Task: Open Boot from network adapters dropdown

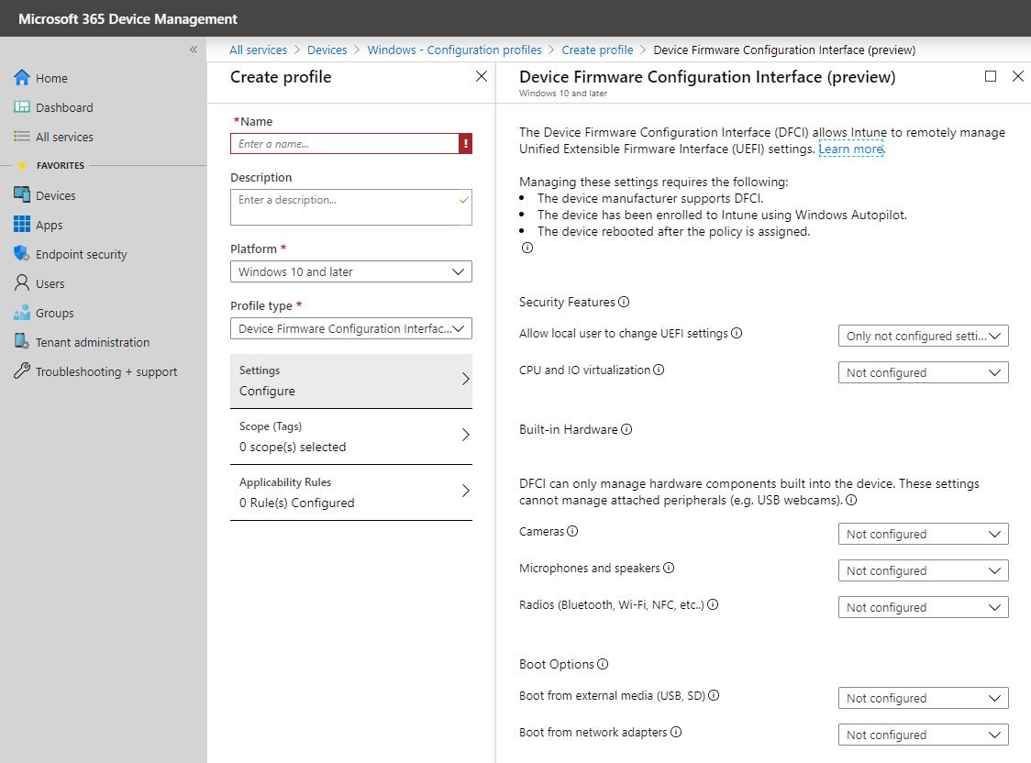Action: point(923,735)
